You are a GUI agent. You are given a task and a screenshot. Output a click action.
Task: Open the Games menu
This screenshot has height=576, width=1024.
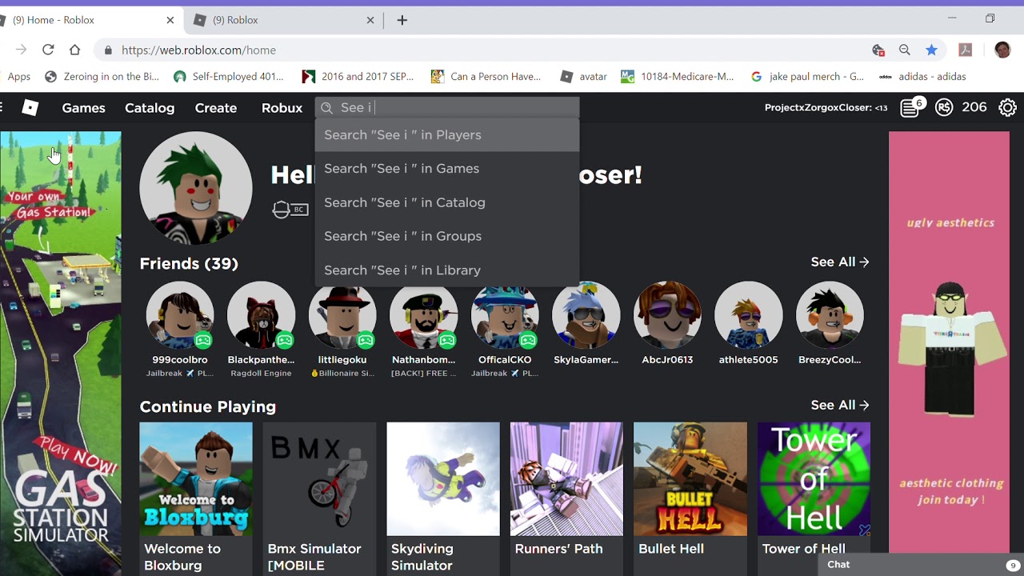(83, 108)
